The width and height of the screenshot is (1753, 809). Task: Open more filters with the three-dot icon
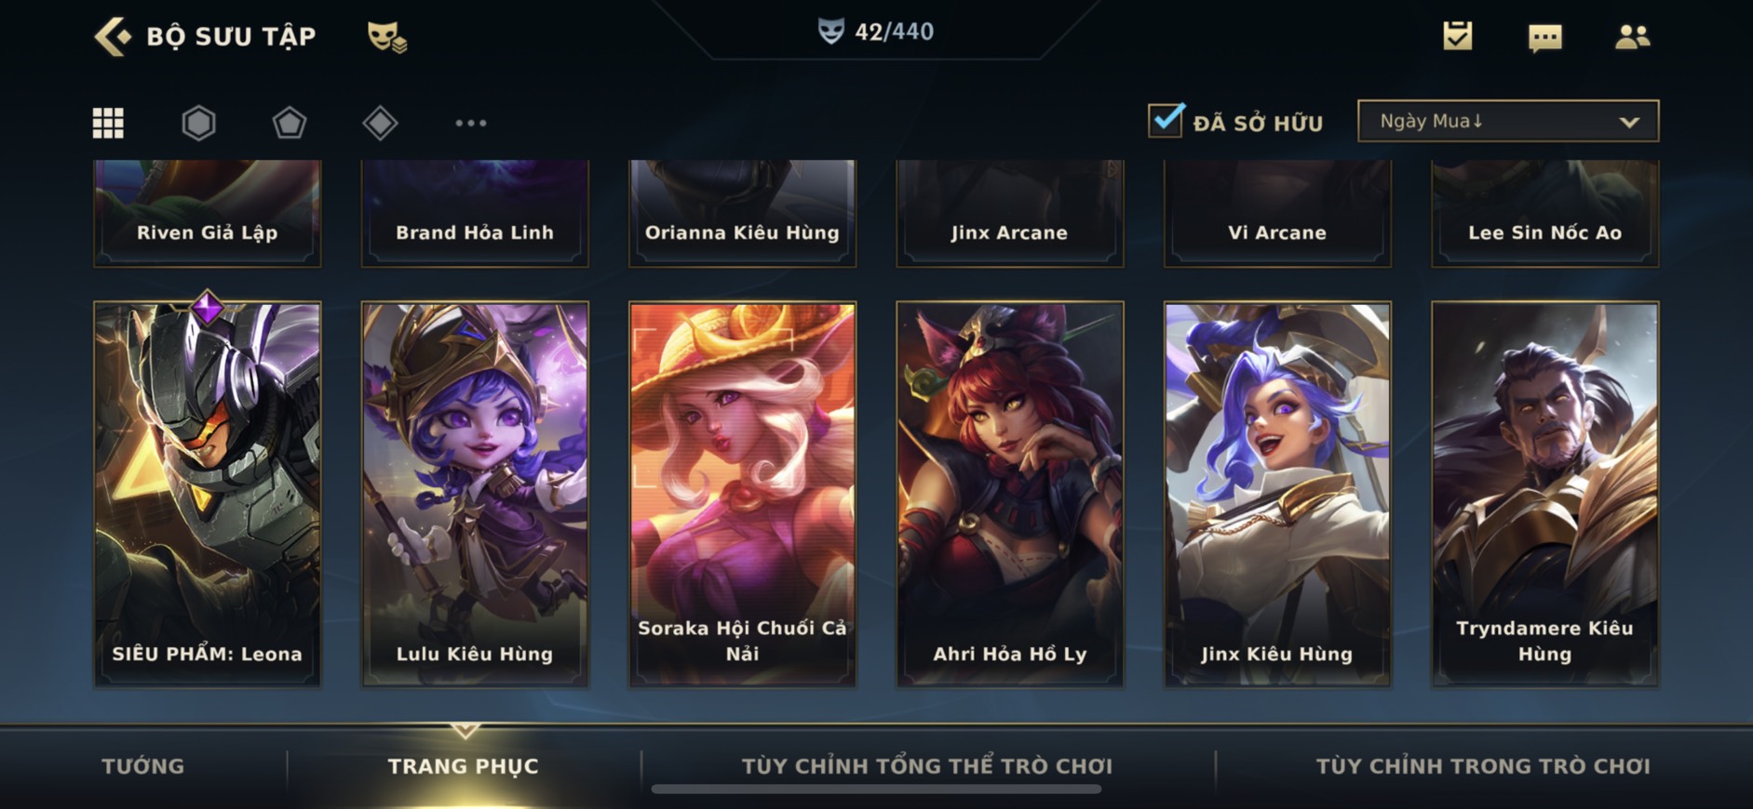[x=470, y=123]
